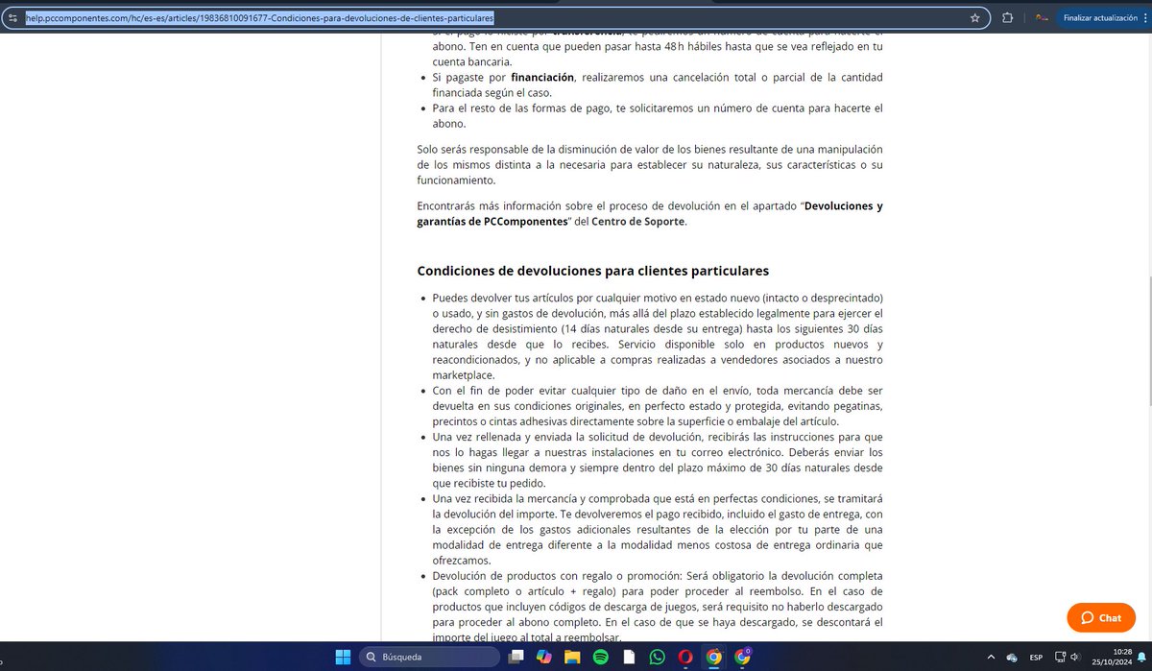Screen dimensions: 1152x671
Task: Open the blank document app on taskbar
Action: (629, 657)
